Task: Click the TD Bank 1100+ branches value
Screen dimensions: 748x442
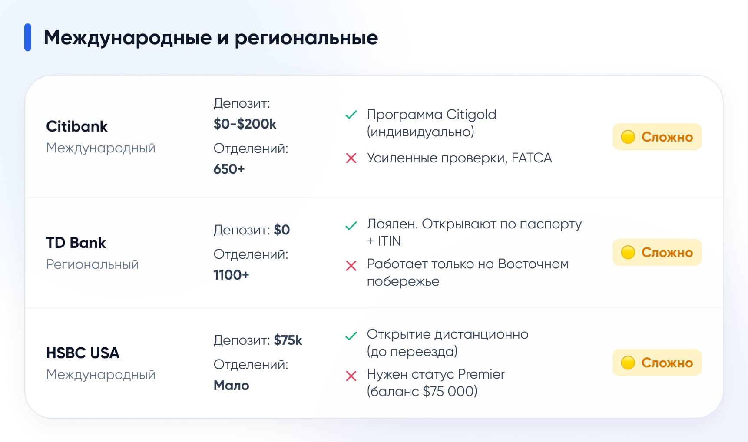Action: (231, 275)
